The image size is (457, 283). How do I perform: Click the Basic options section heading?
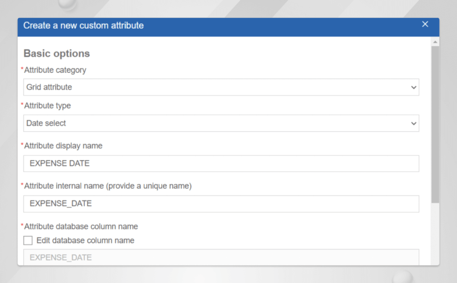(x=57, y=54)
